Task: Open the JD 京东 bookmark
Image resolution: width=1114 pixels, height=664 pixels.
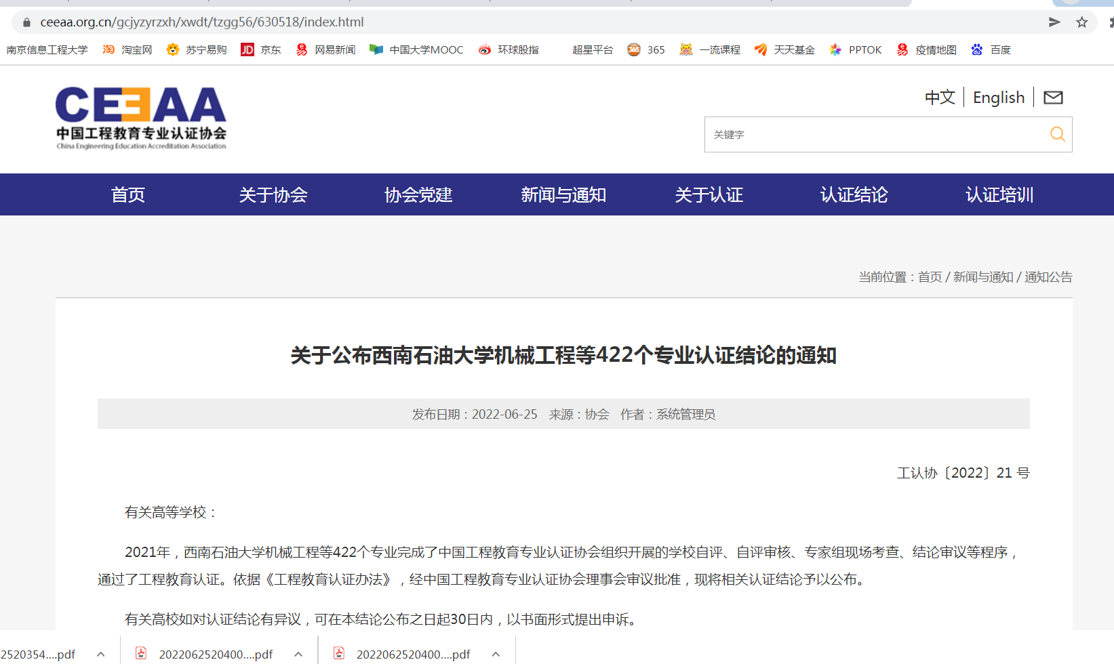Action: [261, 49]
